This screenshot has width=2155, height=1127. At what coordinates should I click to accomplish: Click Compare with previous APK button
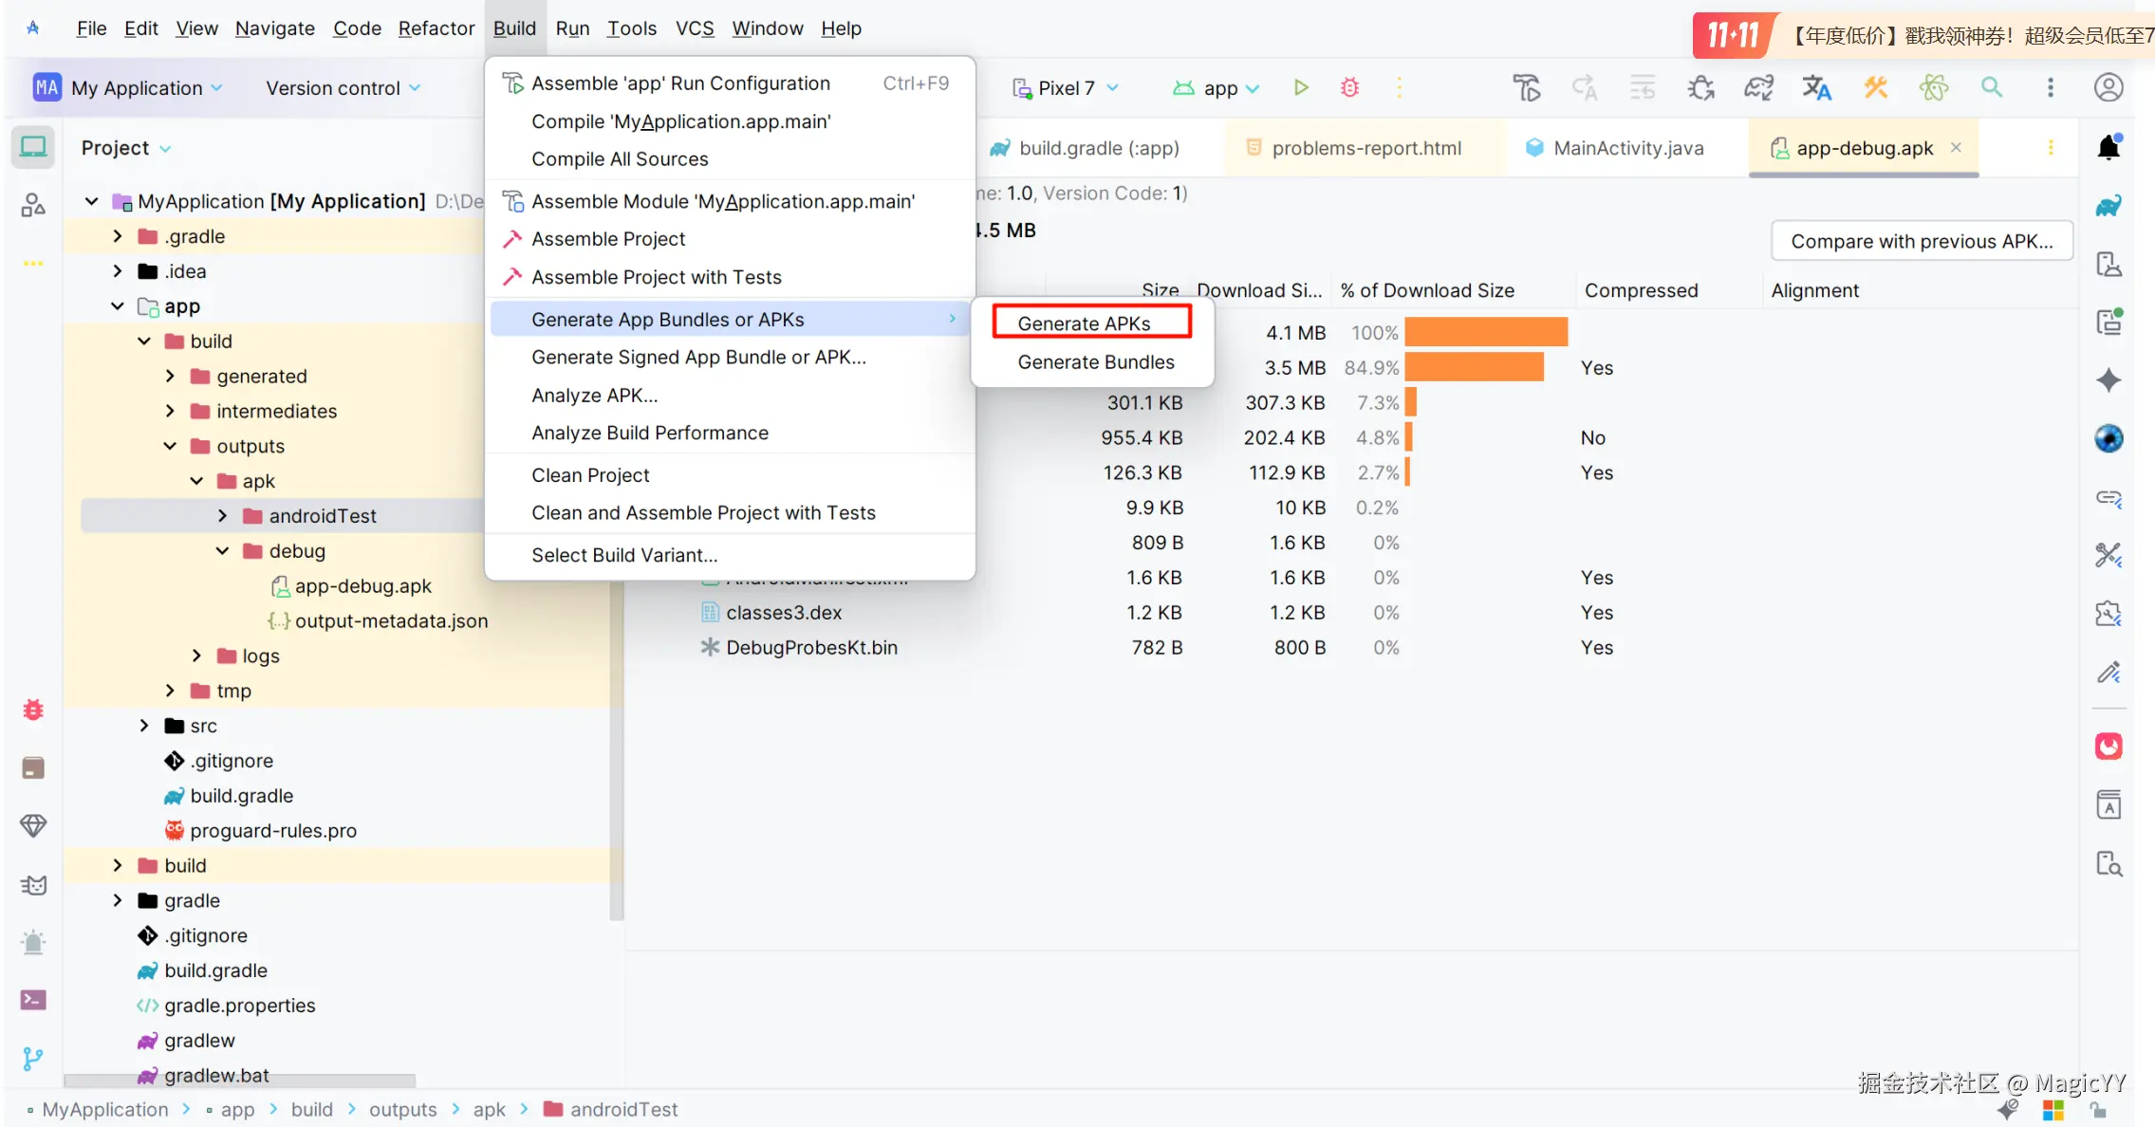click(x=1922, y=241)
